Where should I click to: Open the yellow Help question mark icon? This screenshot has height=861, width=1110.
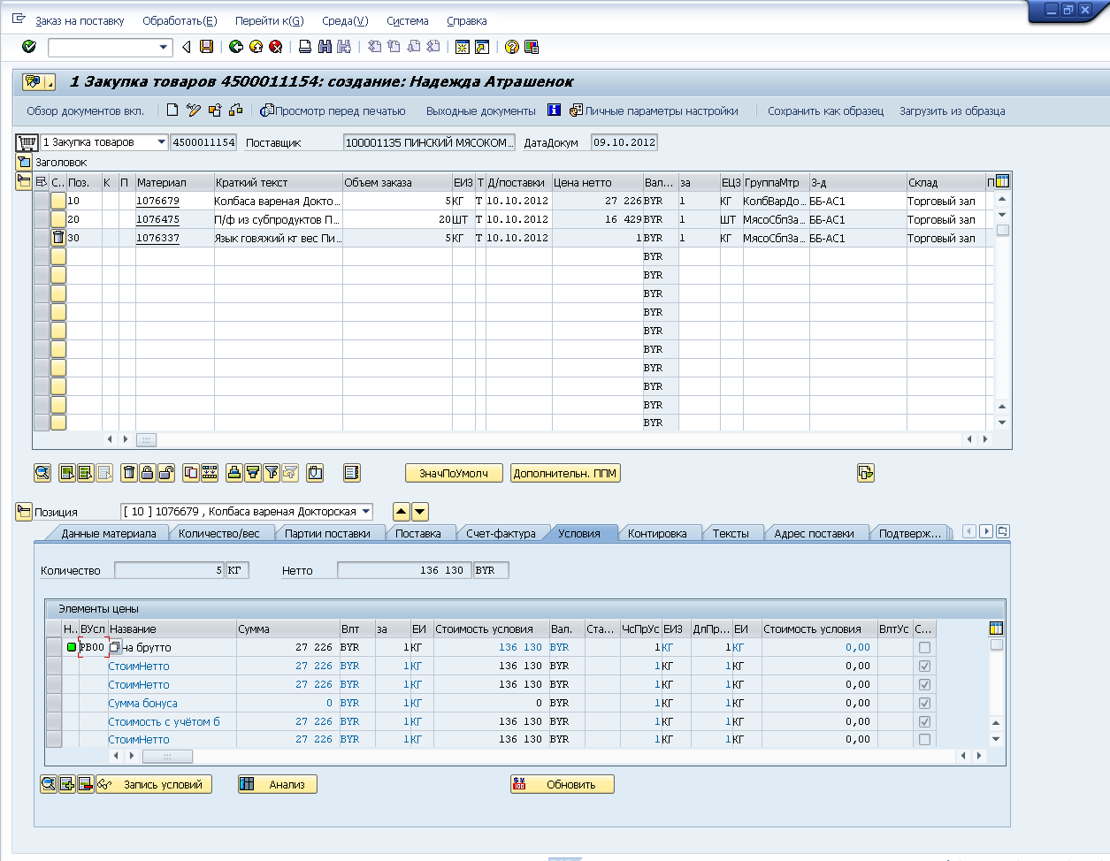tap(511, 47)
